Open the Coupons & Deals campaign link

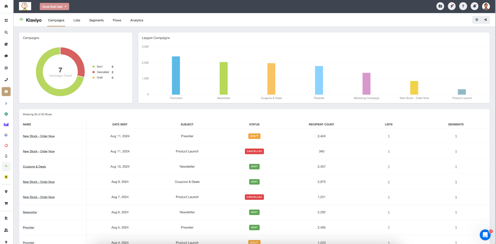34,167
